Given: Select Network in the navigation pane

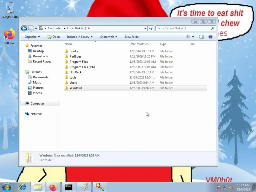Looking at the screenshot, I should click(36, 114).
